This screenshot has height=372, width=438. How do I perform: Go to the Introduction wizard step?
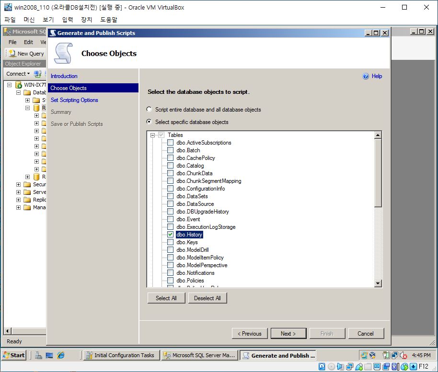coord(64,76)
